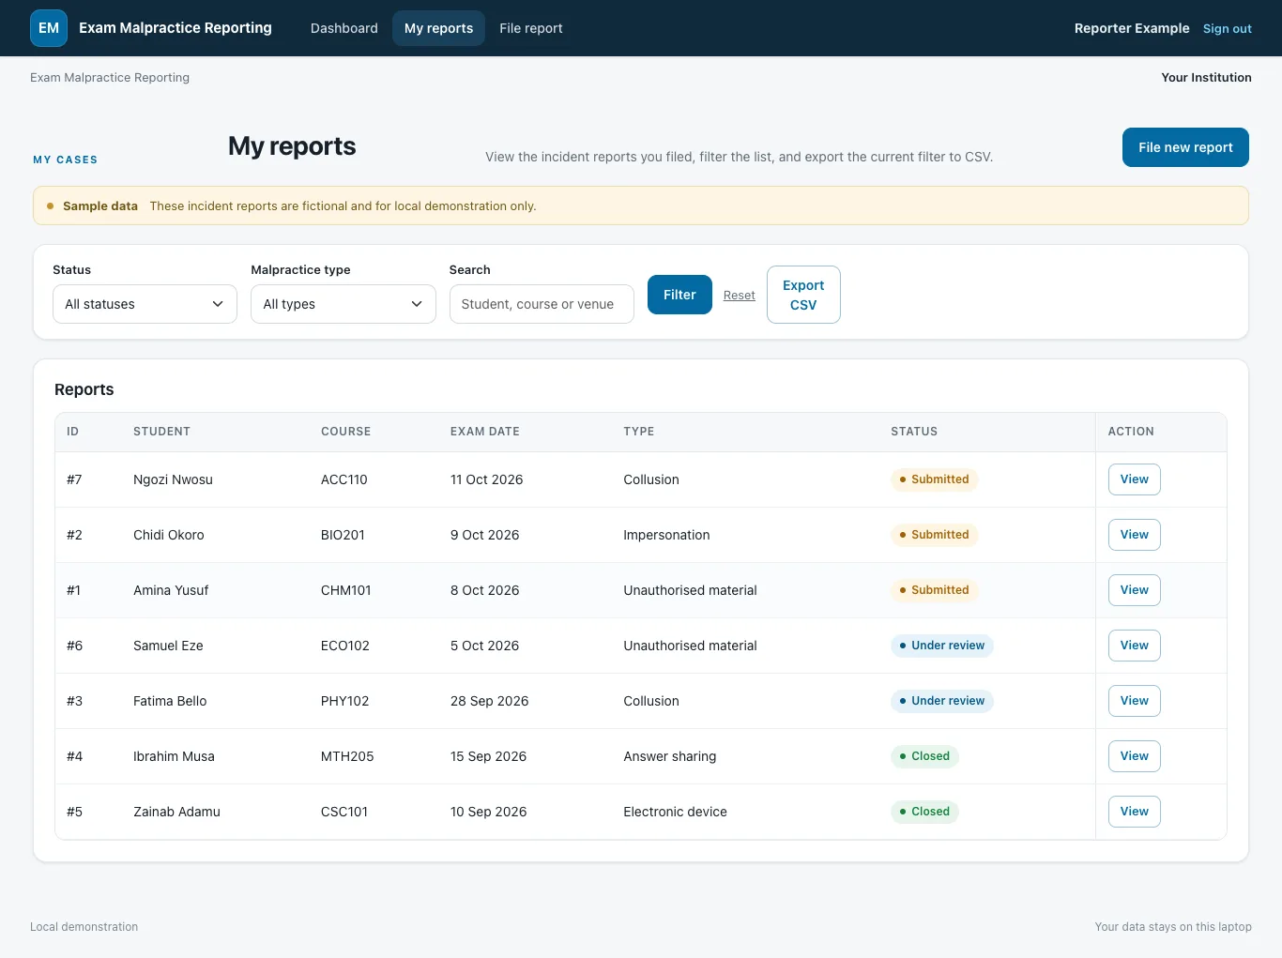The width and height of the screenshot is (1282, 958).
Task: Click File new report button
Action: click(1185, 147)
